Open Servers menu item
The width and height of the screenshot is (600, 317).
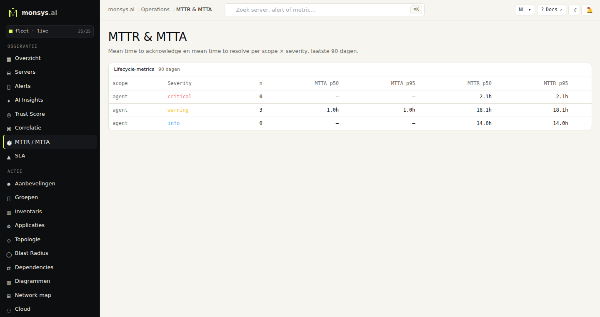(50, 72)
